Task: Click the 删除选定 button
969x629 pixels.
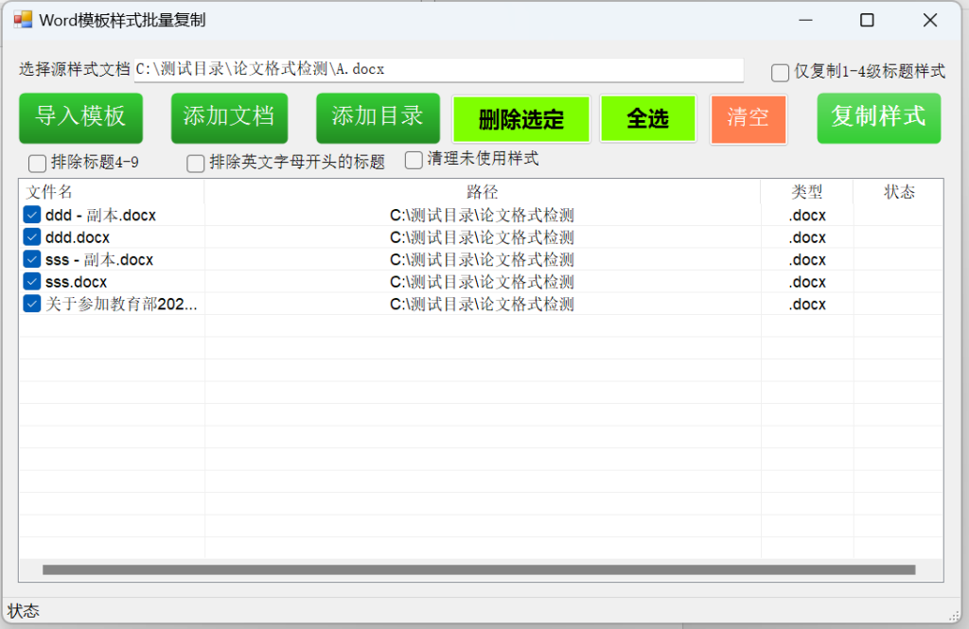Action: (520, 118)
